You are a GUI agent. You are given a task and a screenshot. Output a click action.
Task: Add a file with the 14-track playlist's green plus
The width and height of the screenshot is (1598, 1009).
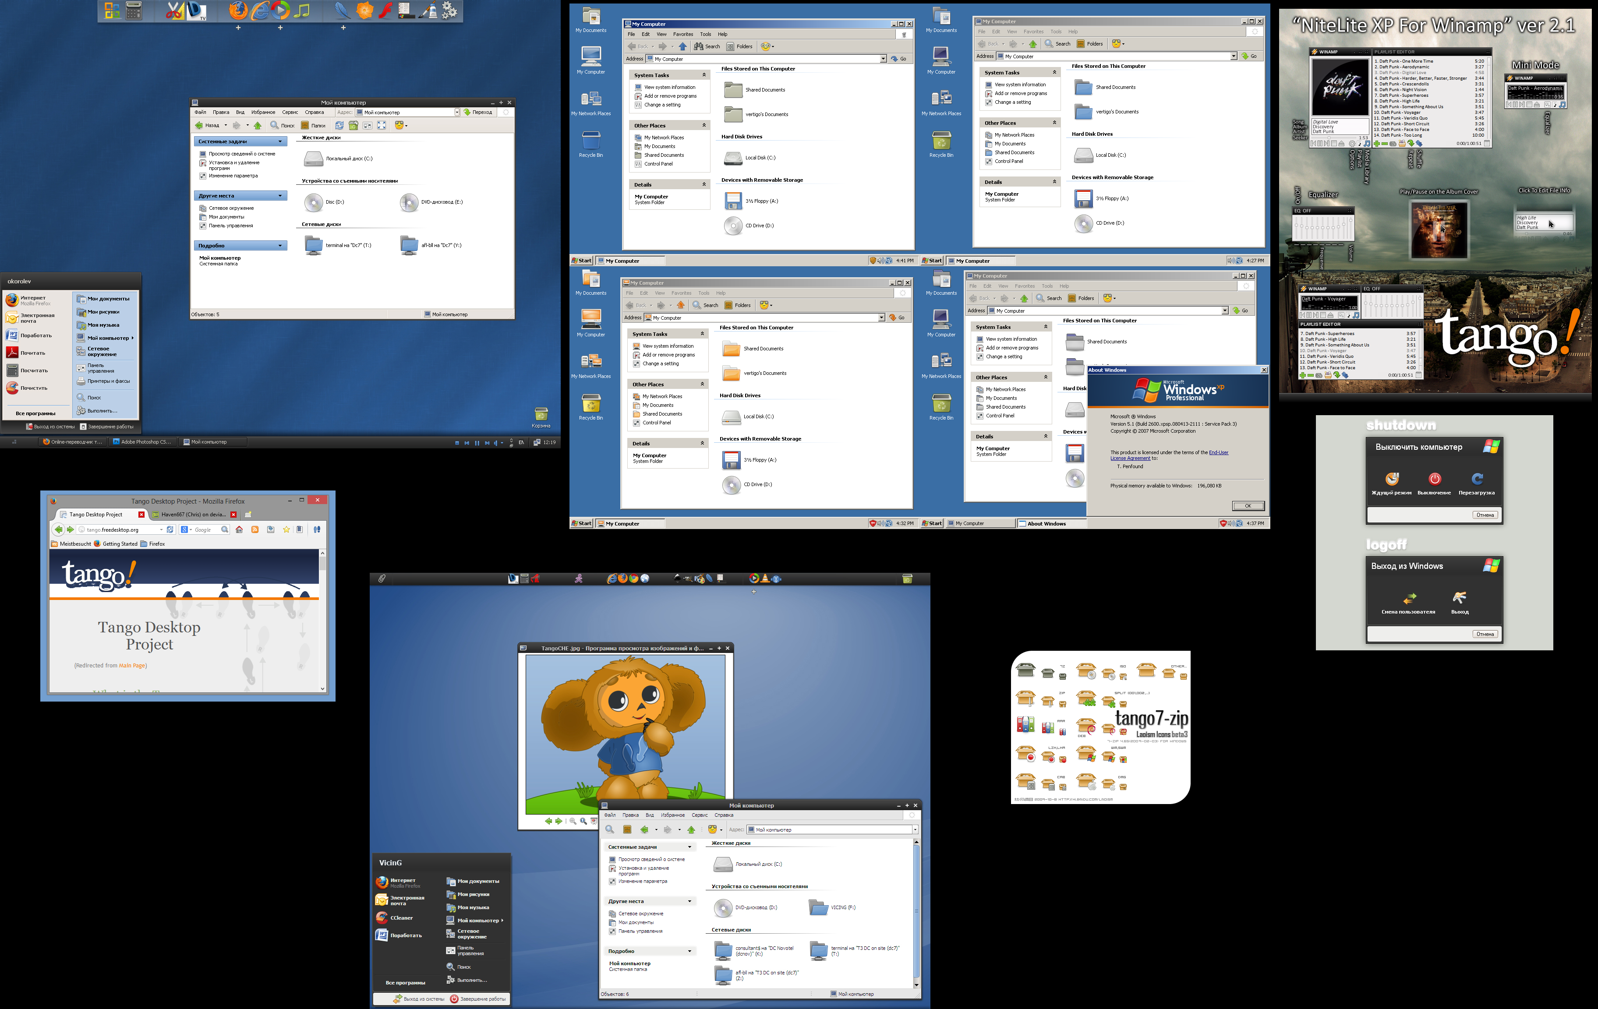[x=1377, y=144]
